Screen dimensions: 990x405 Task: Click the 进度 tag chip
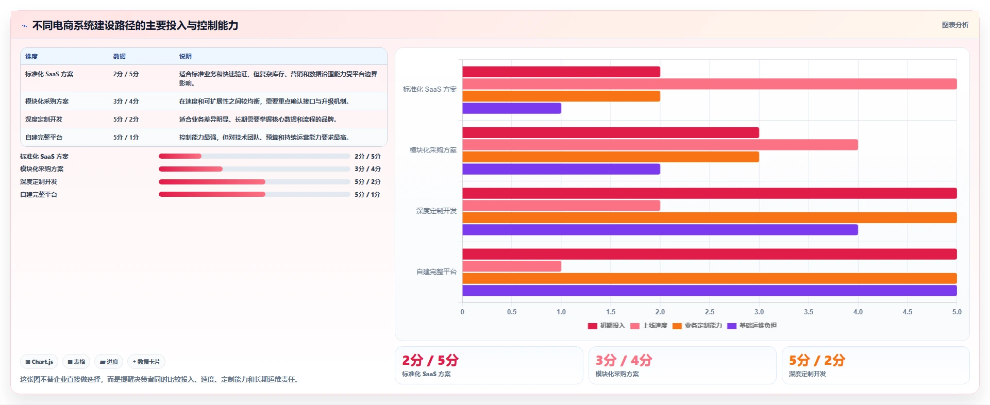tap(109, 362)
